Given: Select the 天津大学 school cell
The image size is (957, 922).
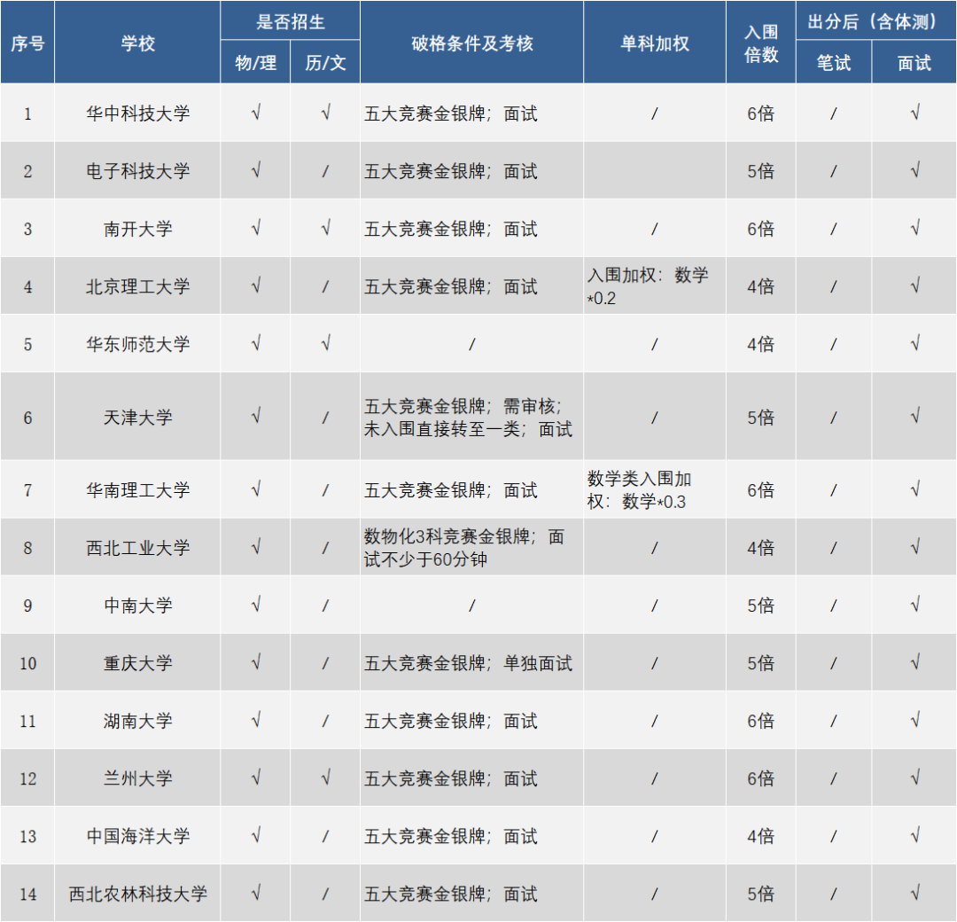Looking at the screenshot, I should [137, 417].
